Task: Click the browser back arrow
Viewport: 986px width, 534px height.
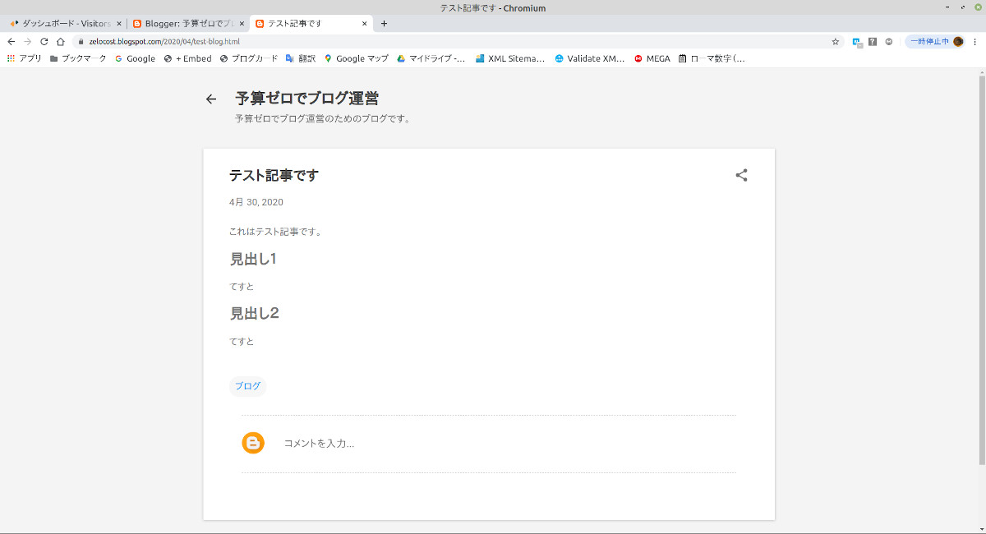Action: (x=12, y=41)
